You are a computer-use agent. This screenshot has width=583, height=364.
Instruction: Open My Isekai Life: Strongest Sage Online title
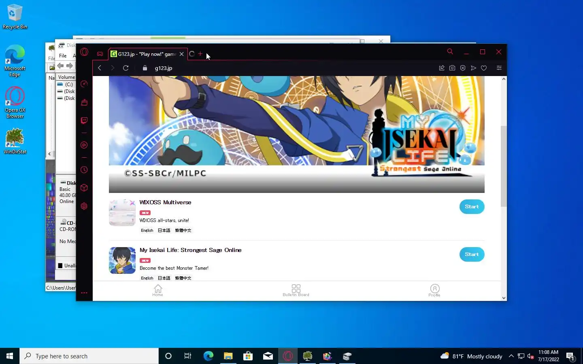[x=190, y=250]
